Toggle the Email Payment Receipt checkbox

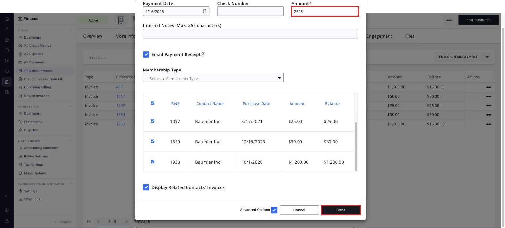pyautogui.click(x=146, y=54)
